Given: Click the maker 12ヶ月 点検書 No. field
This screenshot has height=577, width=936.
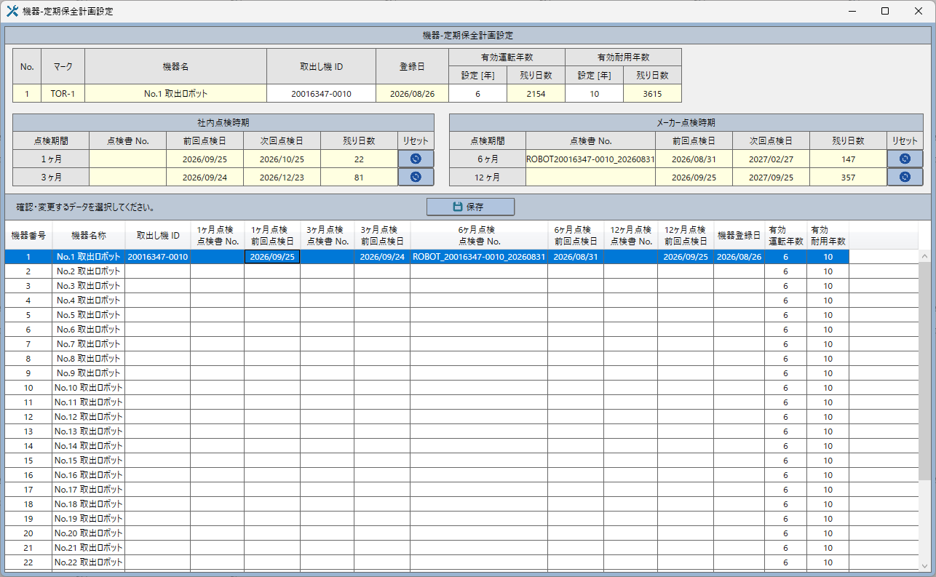Looking at the screenshot, I should pyautogui.click(x=590, y=177).
